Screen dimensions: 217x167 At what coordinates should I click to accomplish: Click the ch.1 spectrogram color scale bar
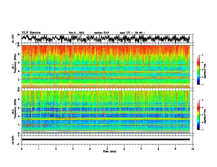[x=198, y=70]
